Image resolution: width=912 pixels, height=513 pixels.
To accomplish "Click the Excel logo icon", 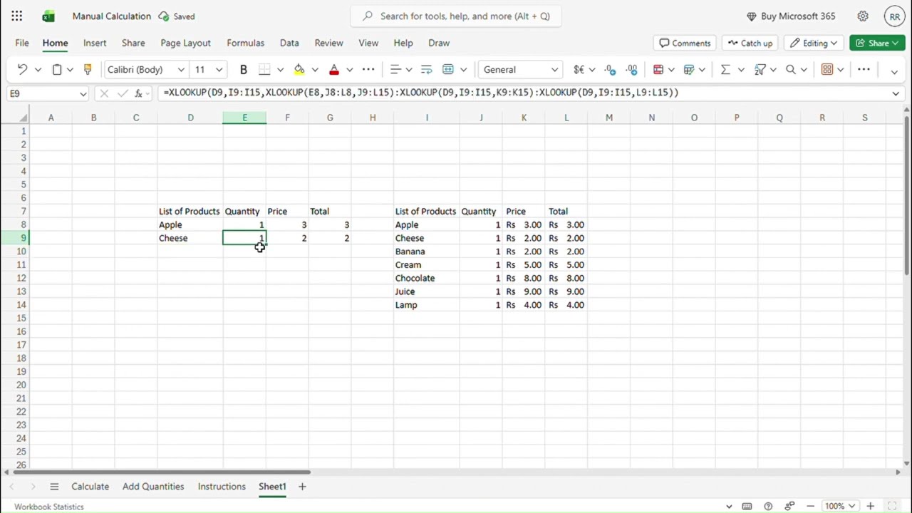I will [48, 16].
